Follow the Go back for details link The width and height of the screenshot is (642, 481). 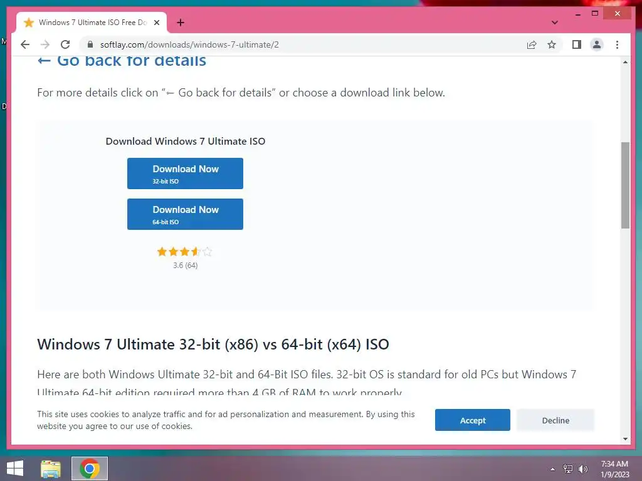coord(122,61)
